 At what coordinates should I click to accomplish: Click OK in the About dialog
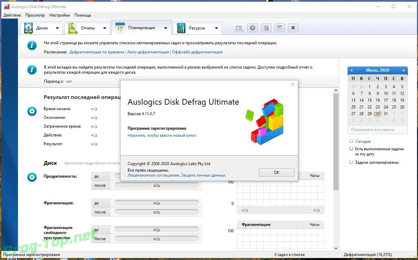point(277,172)
